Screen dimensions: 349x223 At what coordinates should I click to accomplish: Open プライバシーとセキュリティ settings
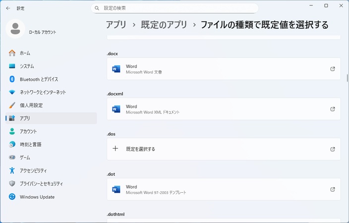51,184
